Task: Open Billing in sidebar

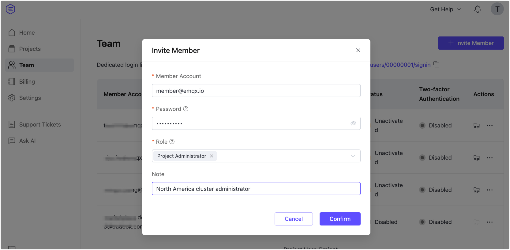Action: click(x=27, y=81)
